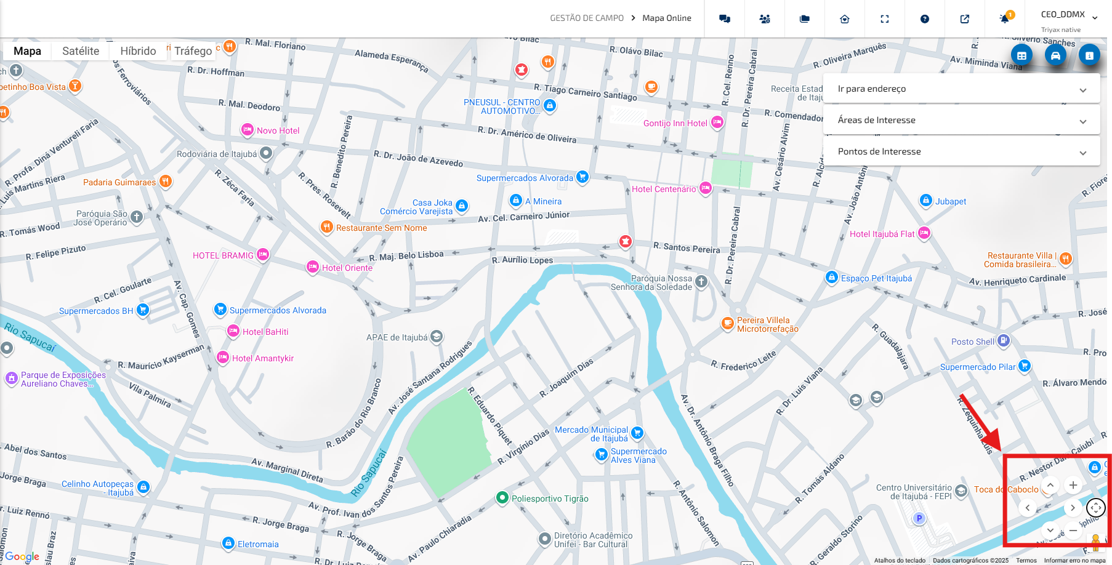The height and width of the screenshot is (565, 1112).
Task: Select the Street View pegman
Action: point(1095,542)
